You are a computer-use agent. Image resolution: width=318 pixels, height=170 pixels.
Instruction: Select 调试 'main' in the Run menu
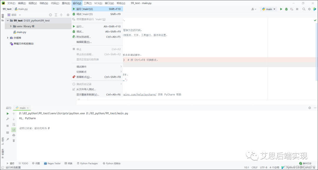pos(85,14)
